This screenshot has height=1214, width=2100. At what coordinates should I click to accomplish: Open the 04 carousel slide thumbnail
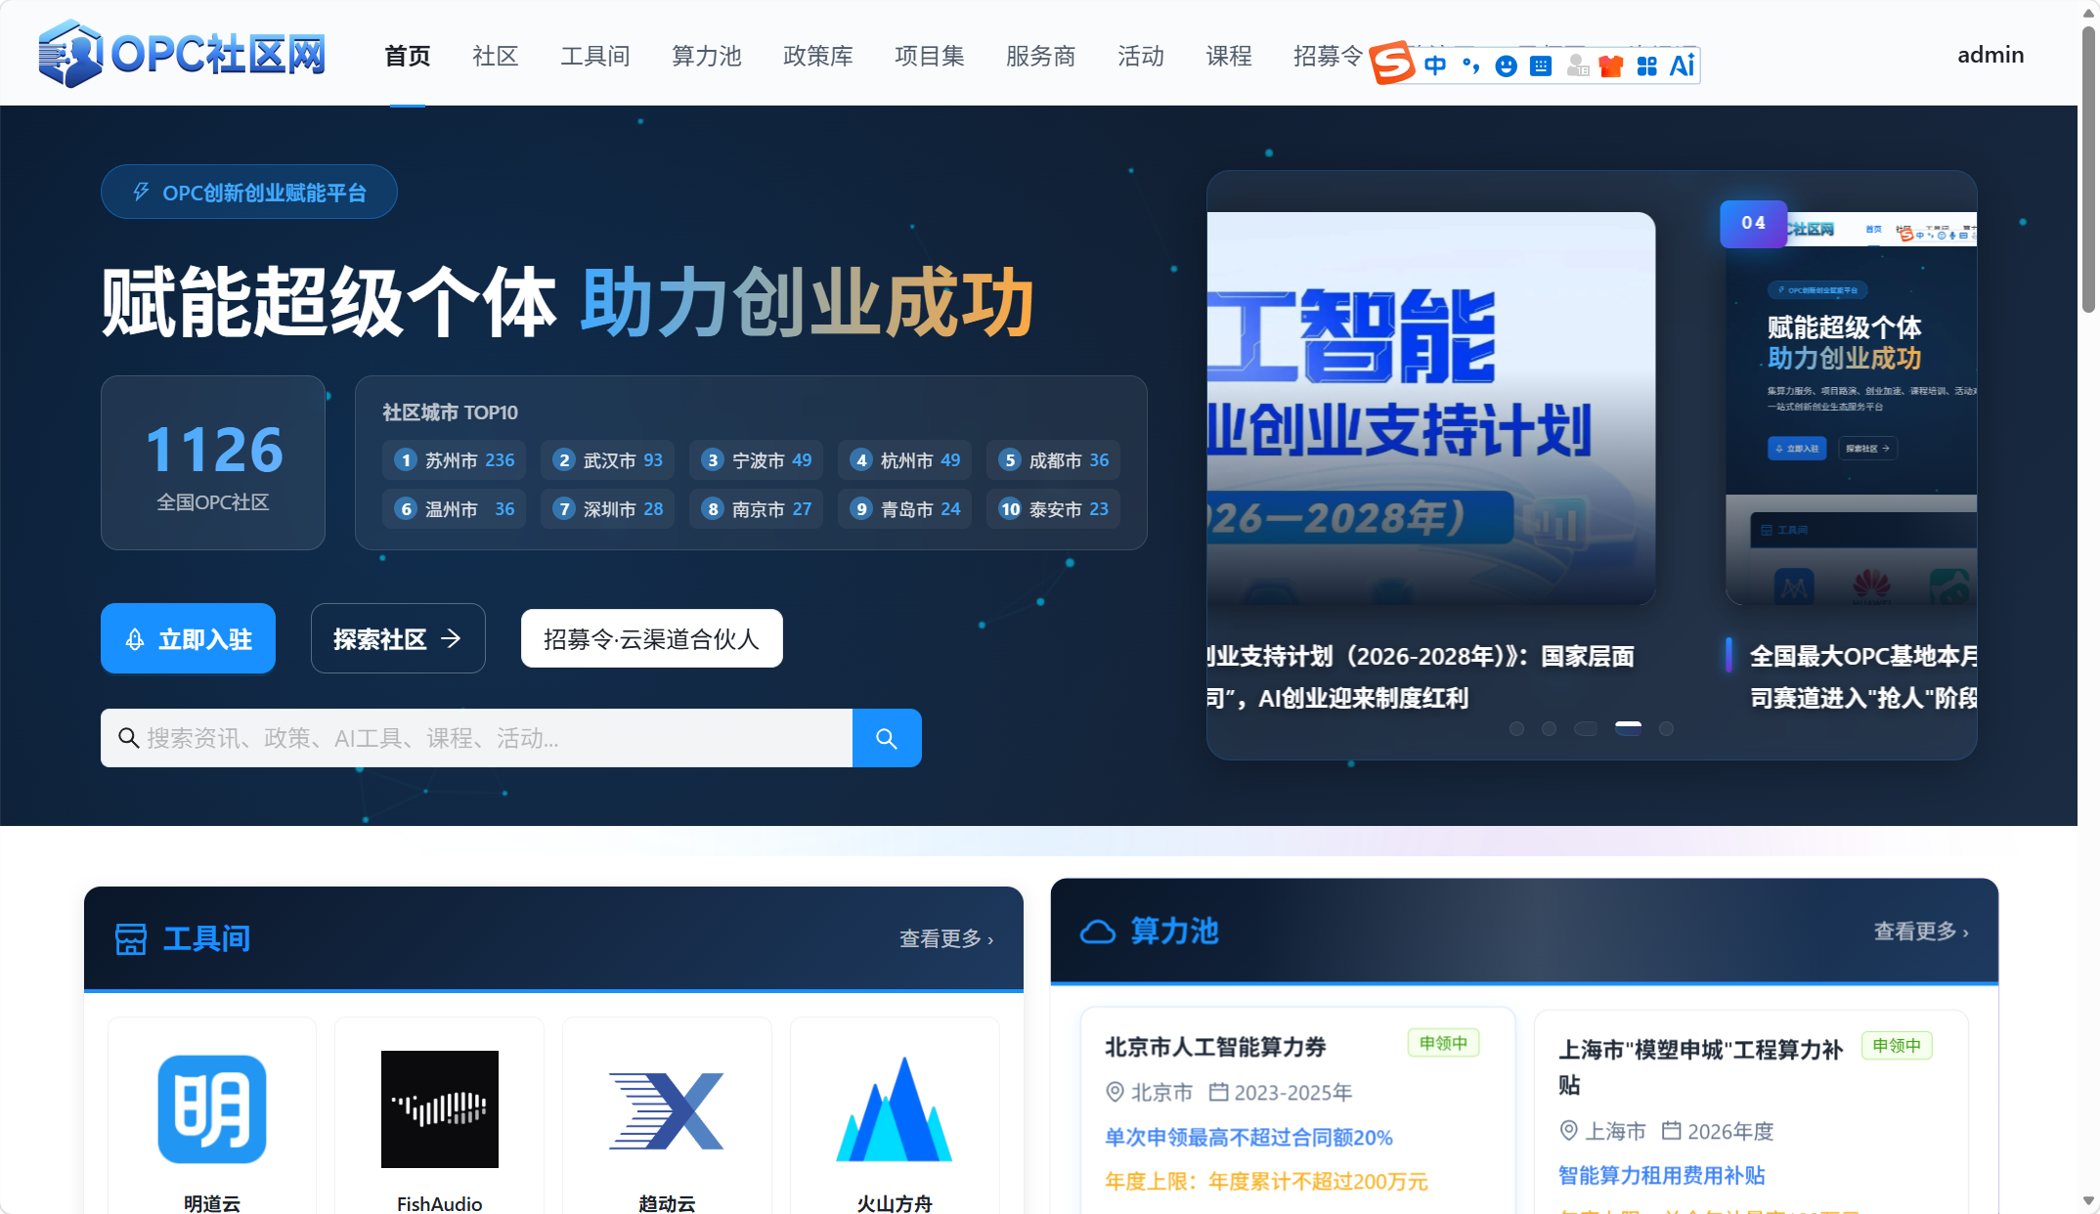(1852, 409)
